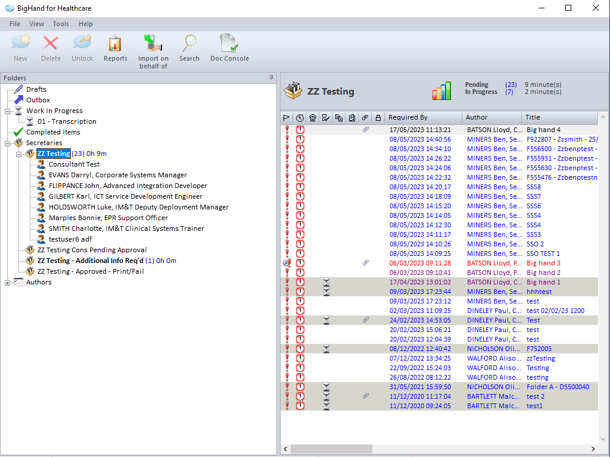610x457 pixels.
Task: Click the Pending count (23) link
Action: 511,84
